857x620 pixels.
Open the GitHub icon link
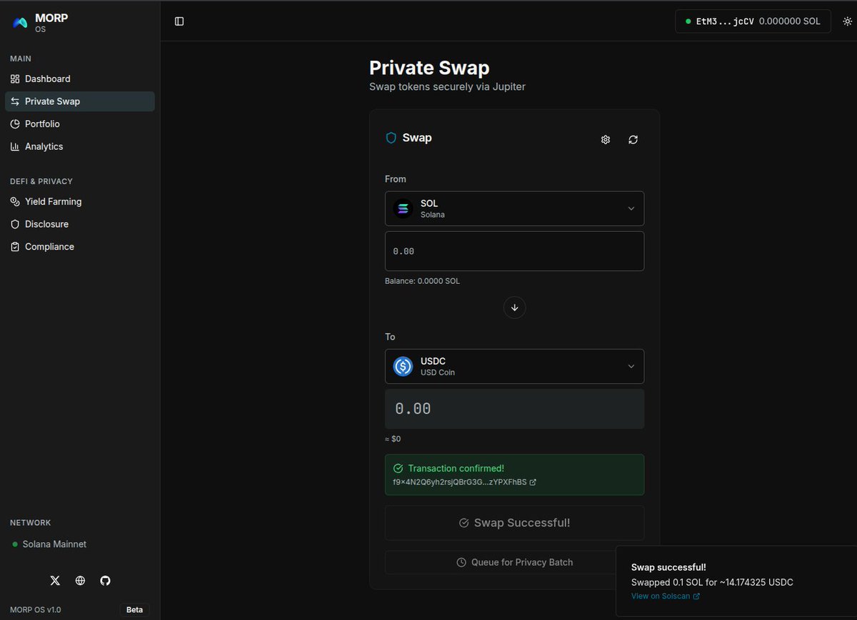105,581
